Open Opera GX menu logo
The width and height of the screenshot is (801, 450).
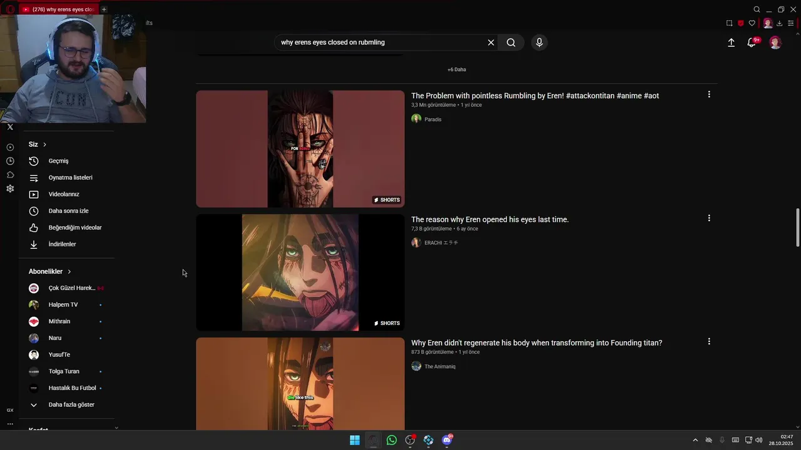pyautogui.click(x=10, y=9)
